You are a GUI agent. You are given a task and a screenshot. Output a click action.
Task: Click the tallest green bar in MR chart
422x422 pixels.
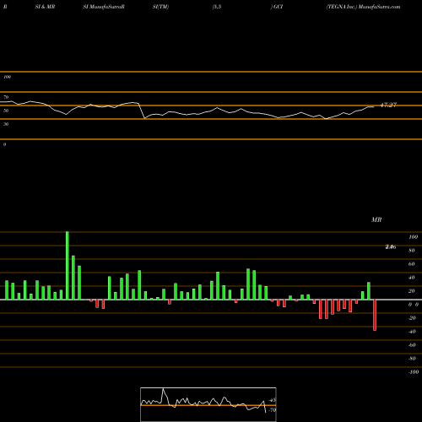click(68, 266)
